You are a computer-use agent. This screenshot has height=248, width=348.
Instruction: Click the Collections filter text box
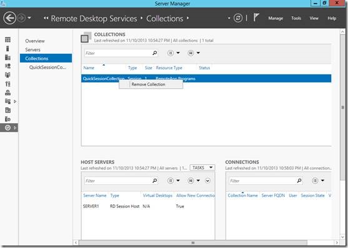[x=117, y=53]
